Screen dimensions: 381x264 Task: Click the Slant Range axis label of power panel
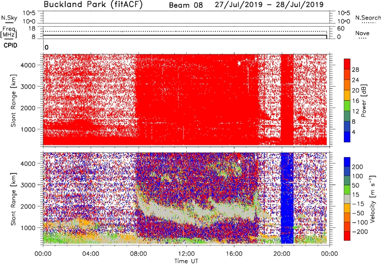pos(13,101)
